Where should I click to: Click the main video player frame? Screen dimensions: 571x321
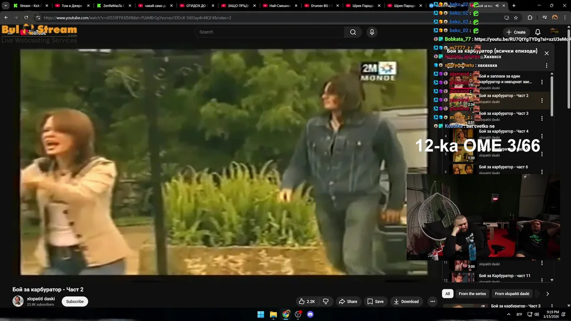pos(223,162)
